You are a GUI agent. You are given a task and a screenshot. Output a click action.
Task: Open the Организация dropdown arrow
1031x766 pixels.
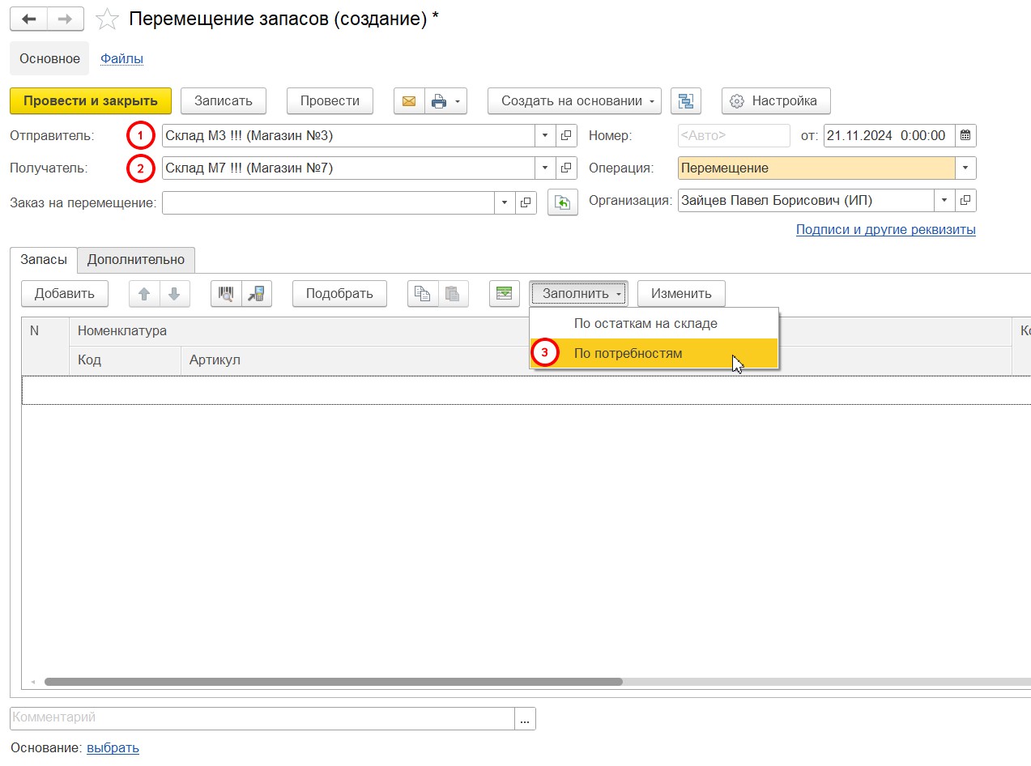(944, 201)
